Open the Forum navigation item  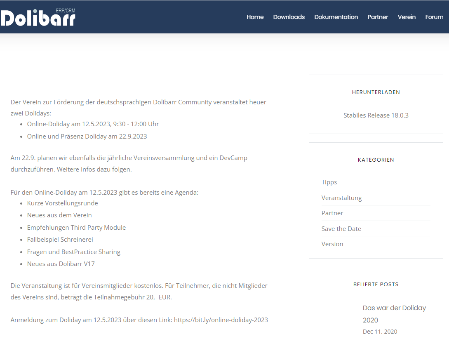point(434,17)
